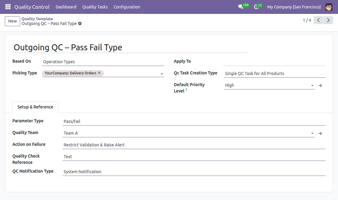Image resolution: width=338 pixels, height=200 pixels.
Task: Open the apps menu grid icon
Action: click(x=8, y=7)
